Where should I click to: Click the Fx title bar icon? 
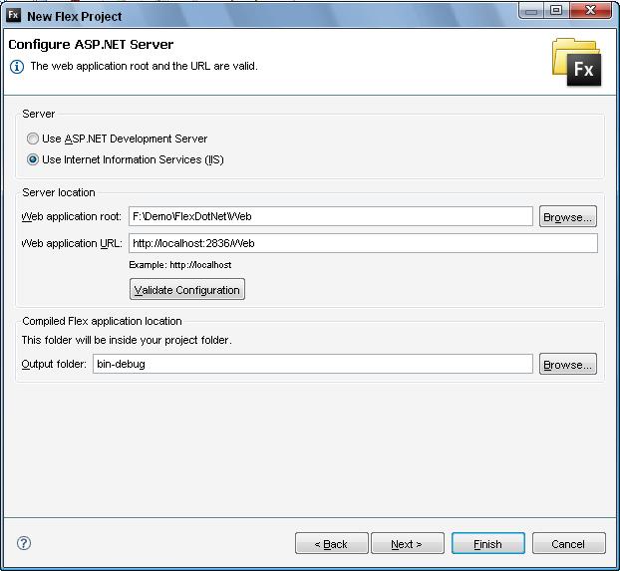click(x=14, y=16)
